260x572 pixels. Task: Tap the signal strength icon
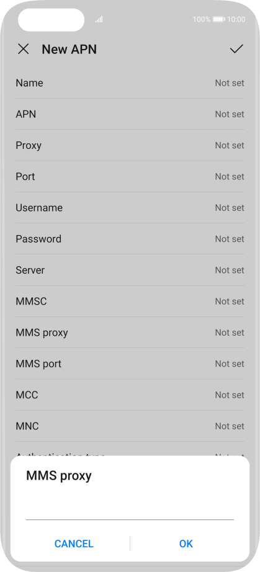(x=99, y=19)
